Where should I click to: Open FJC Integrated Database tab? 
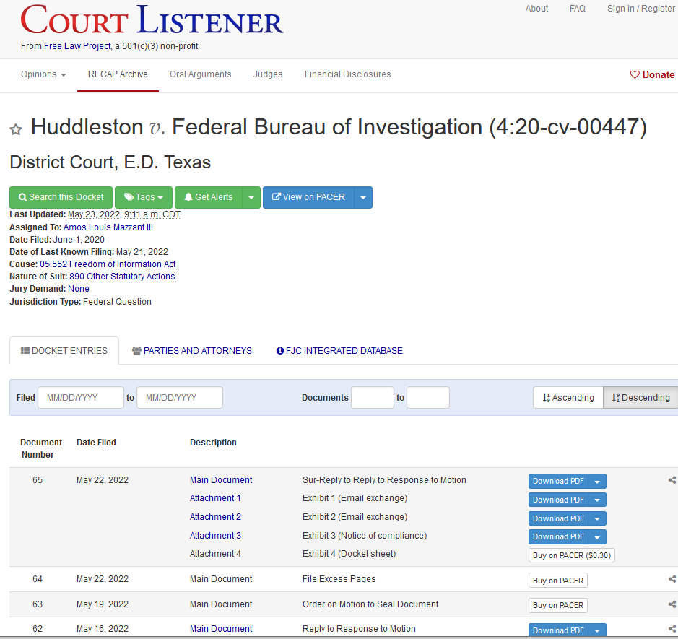click(339, 351)
